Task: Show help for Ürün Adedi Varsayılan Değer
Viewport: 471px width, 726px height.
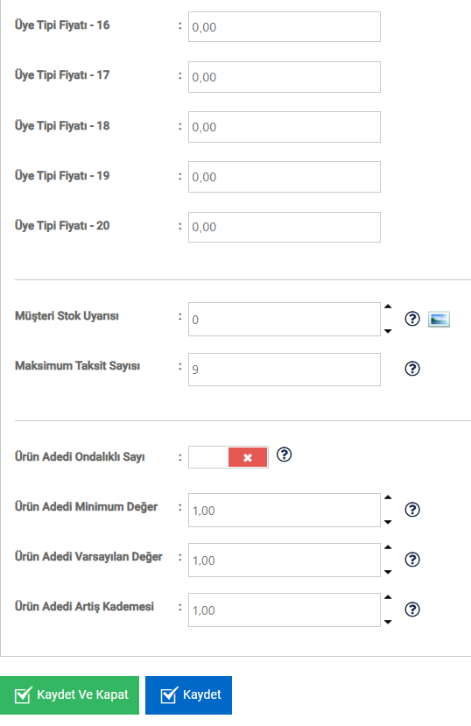Action: tap(412, 560)
